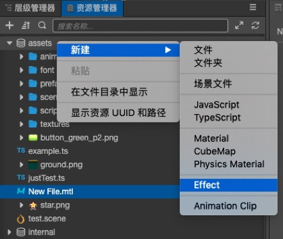
Task: Click the star.png thumbnail icon
Action: click(33, 205)
